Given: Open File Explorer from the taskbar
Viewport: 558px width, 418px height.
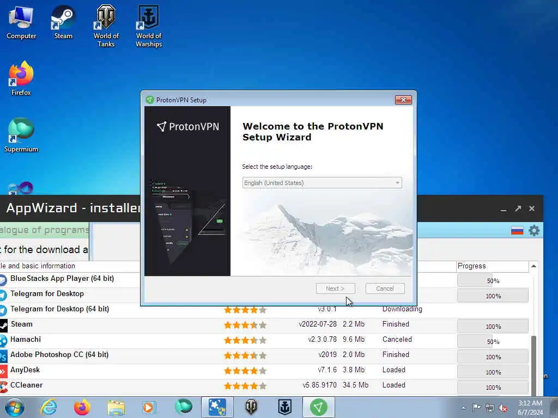Looking at the screenshot, I should (x=116, y=407).
